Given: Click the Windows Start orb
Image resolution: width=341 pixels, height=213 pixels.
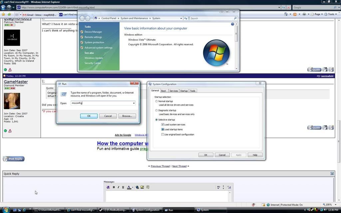Looking at the screenshot, I should pyautogui.click(x=6, y=210).
